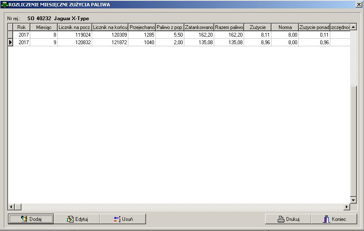Click the row selector arrow for month 9
The height and width of the screenshot is (231, 364).
pyautogui.click(x=10, y=42)
